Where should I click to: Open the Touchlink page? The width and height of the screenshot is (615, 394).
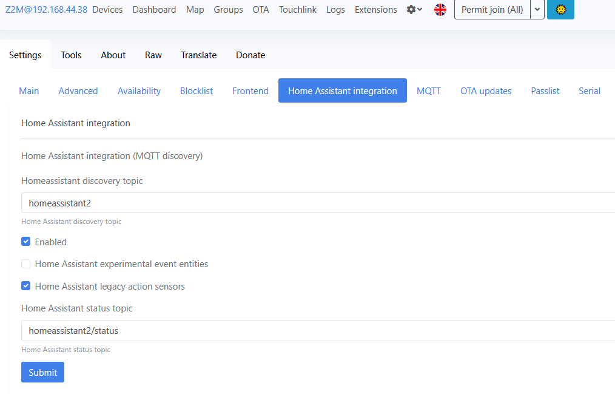click(x=298, y=10)
